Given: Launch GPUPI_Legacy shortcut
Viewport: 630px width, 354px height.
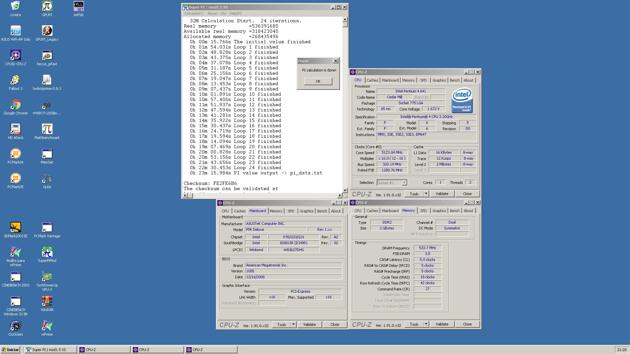Looking at the screenshot, I should (x=47, y=33).
